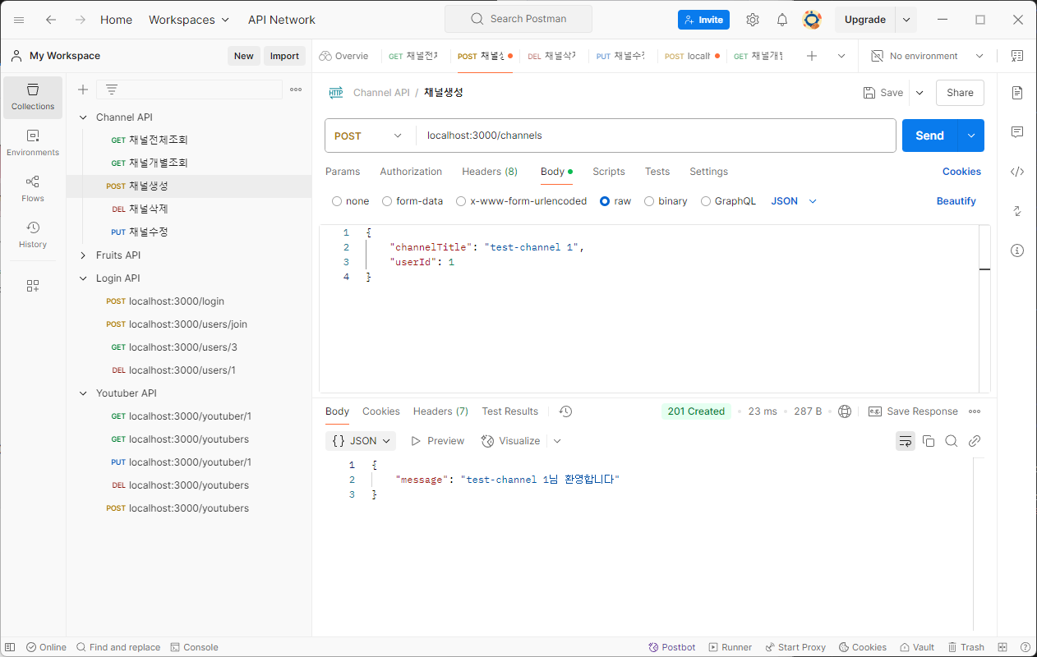Switch to the Params tab
Viewport: 1037px width, 657px height.
(x=343, y=172)
